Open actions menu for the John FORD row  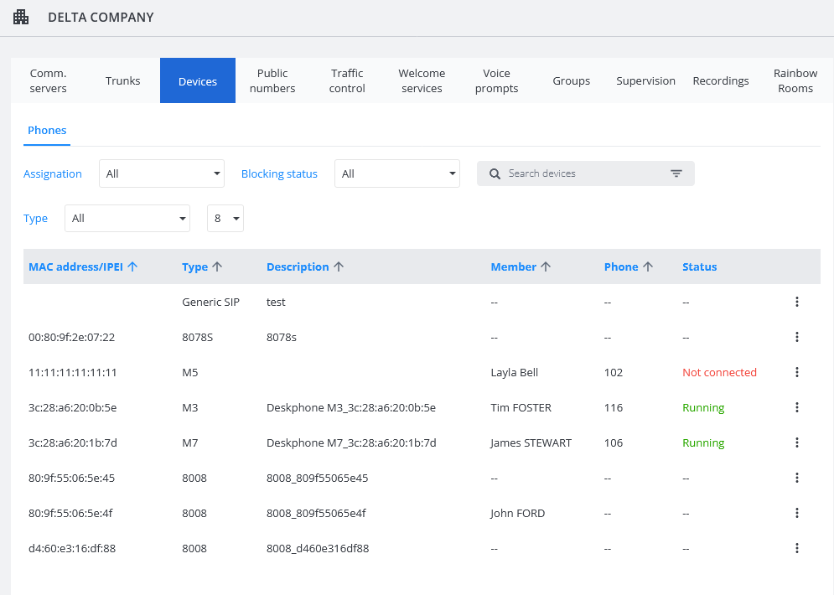[x=796, y=513]
